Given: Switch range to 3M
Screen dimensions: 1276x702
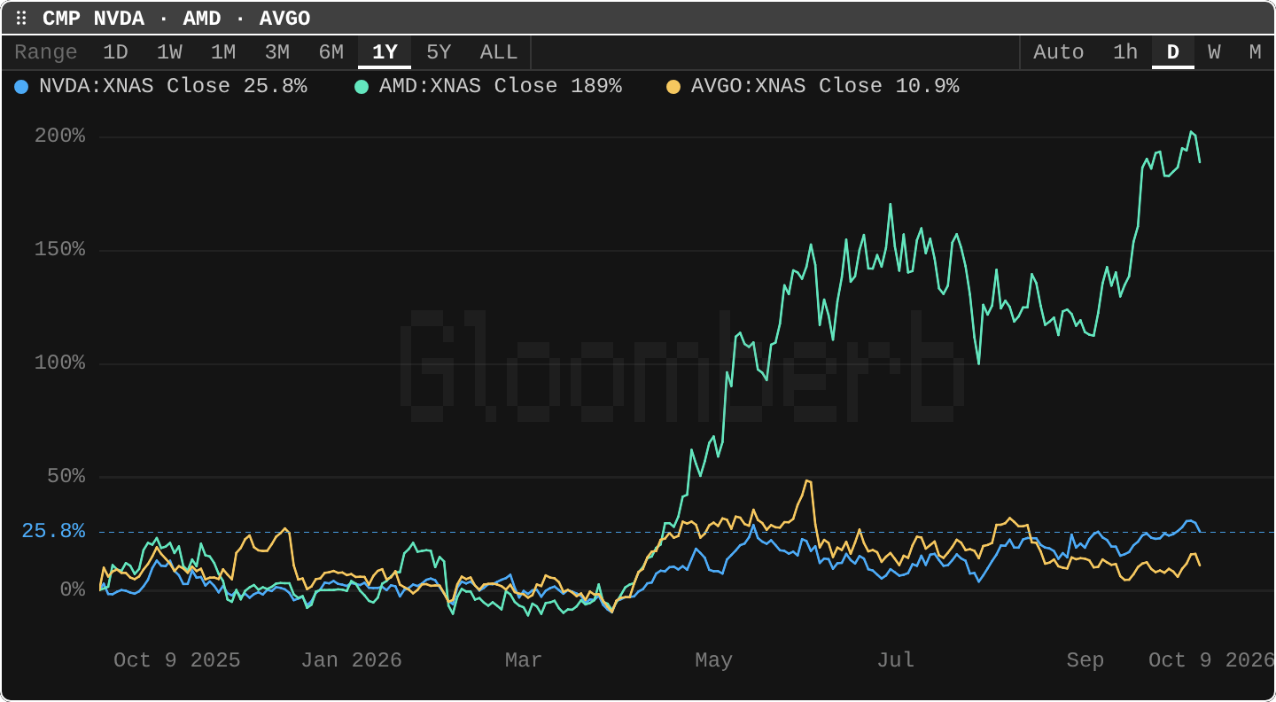Looking at the screenshot, I should click(277, 52).
